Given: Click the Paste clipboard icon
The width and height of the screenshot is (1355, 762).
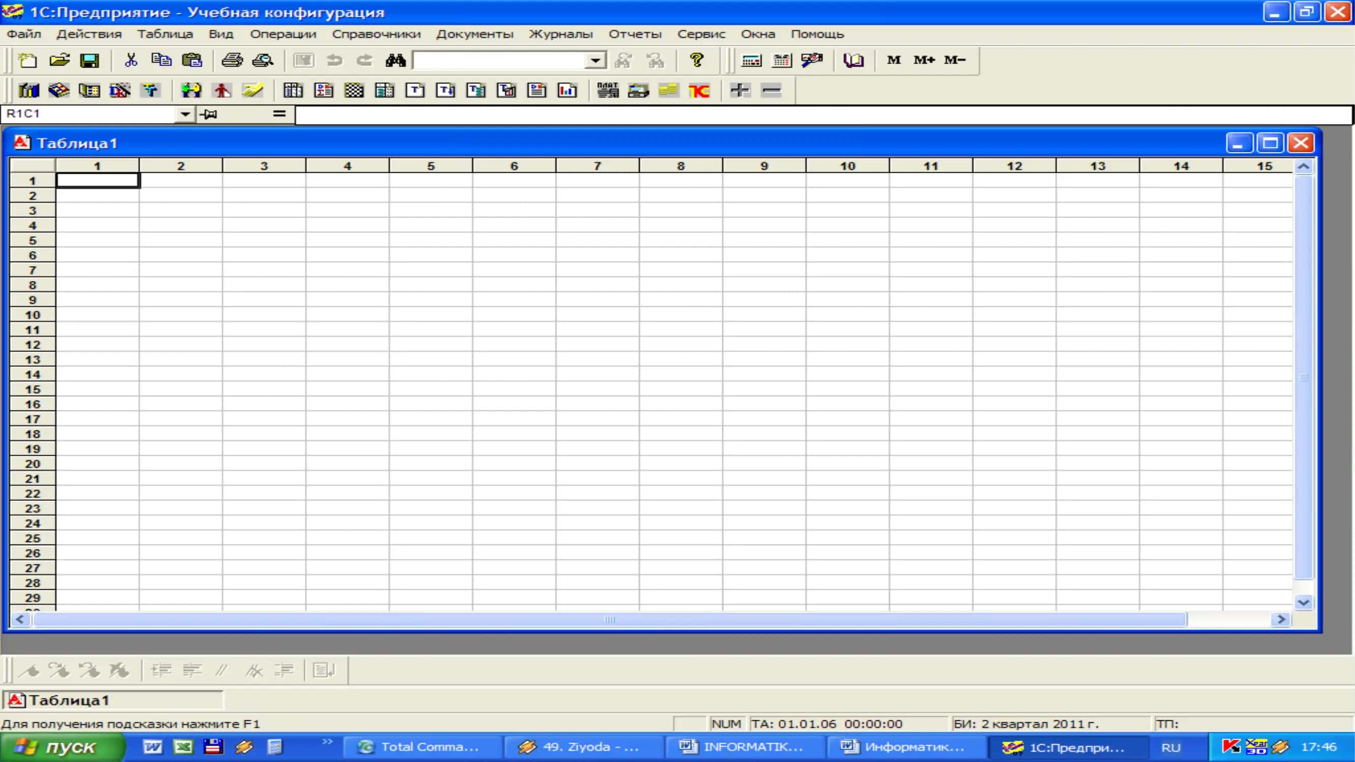Looking at the screenshot, I should tap(192, 60).
